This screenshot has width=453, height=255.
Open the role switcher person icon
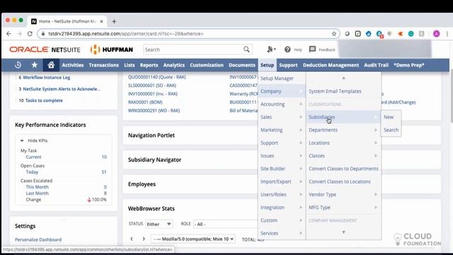pos(271,50)
